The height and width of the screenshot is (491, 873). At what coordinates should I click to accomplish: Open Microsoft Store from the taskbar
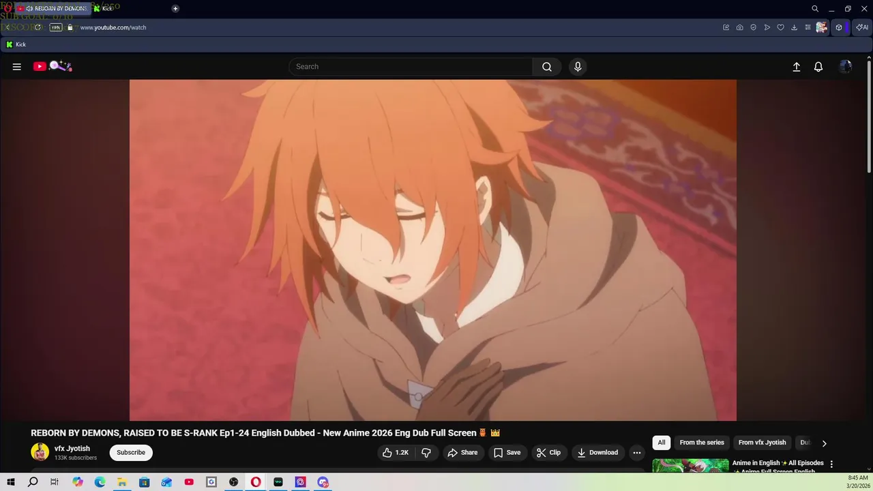(145, 482)
